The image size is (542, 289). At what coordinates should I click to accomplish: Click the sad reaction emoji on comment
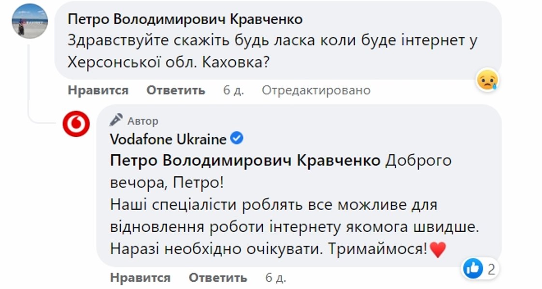click(x=487, y=79)
